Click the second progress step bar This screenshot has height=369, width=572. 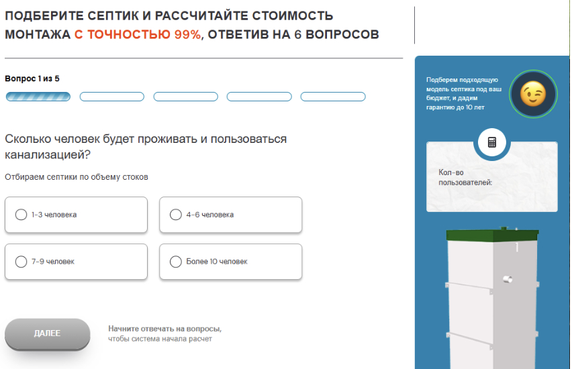pyautogui.click(x=112, y=97)
